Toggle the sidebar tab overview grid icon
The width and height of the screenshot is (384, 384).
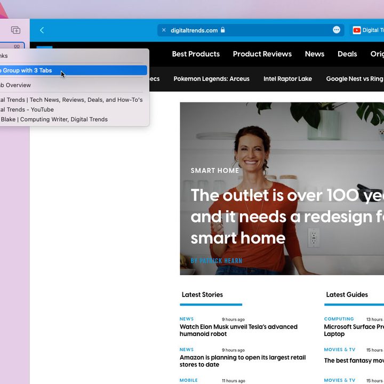[x=17, y=46]
